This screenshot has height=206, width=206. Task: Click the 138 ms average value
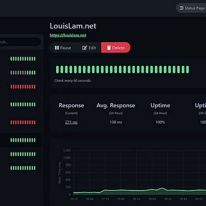pyautogui.click(x=116, y=122)
